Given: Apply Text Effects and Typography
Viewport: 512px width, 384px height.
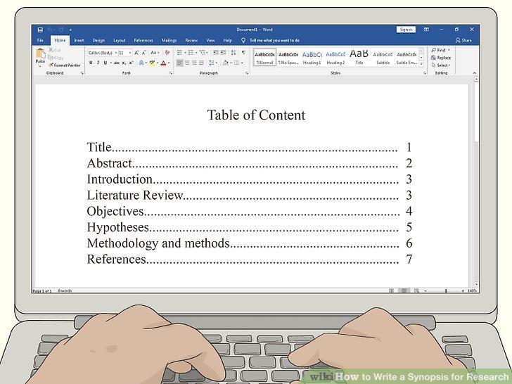Looking at the screenshot, I should pos(141,63).
